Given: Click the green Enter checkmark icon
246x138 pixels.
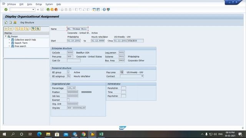Looking at the screenshot, I should point(6,10).
